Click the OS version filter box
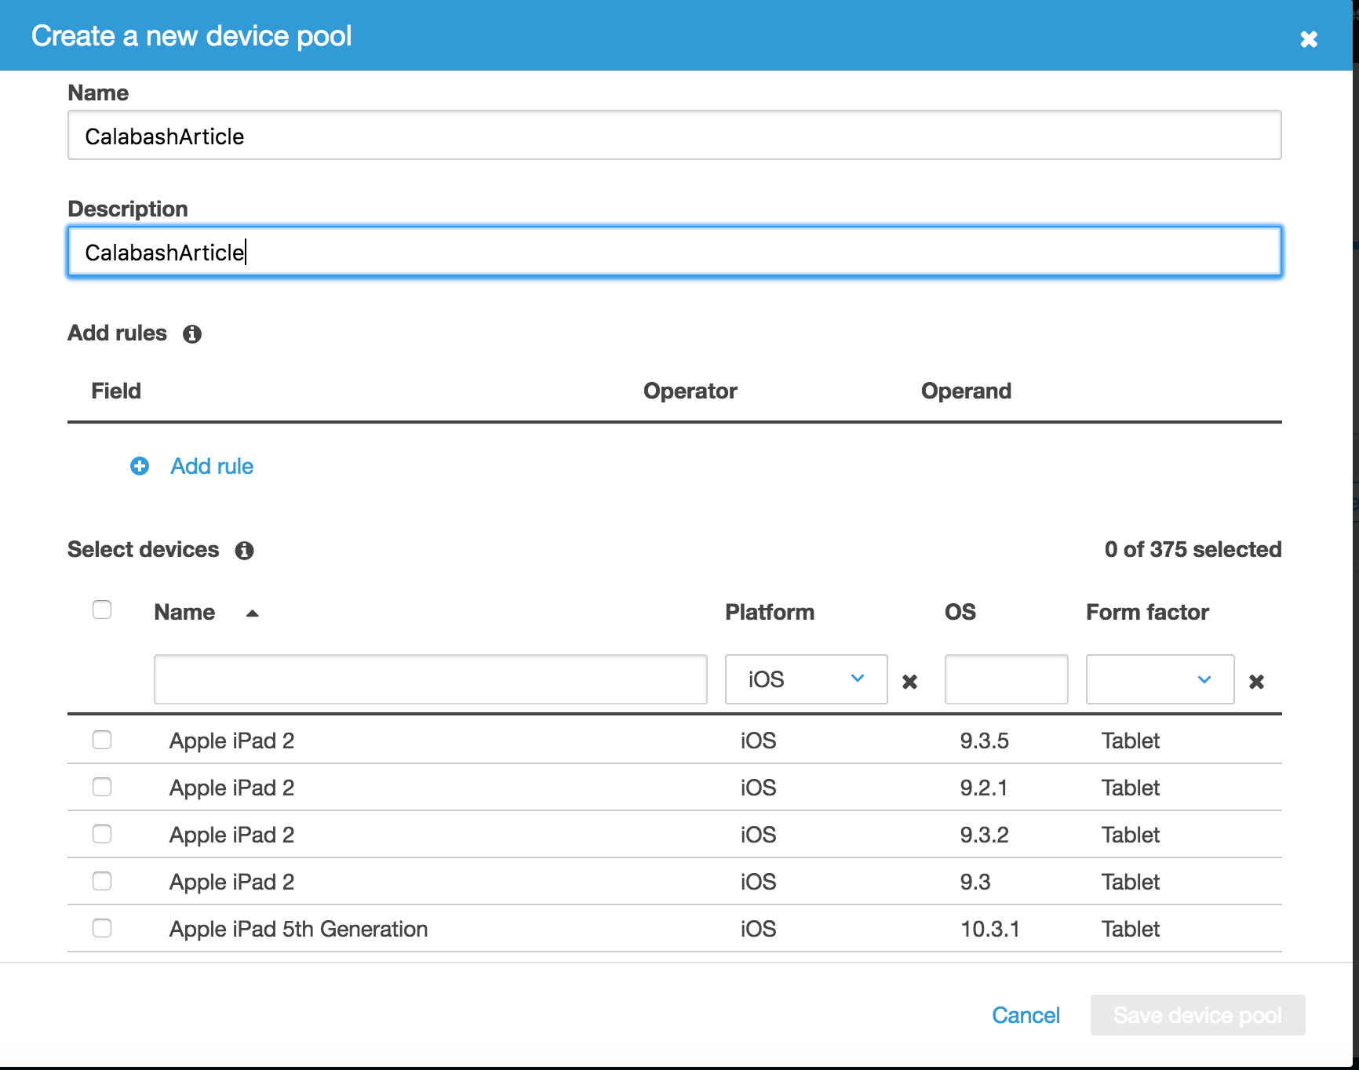This screenshot has height=1070, width=1359. [1006, 679]
